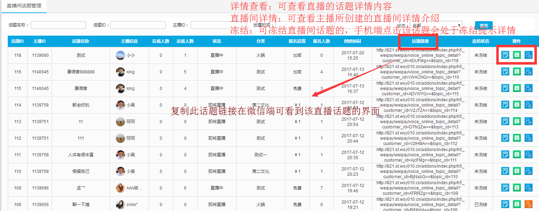Open note-shaped detail icon for topic 115
Screen dimensions: 539x211
(505, 88)
